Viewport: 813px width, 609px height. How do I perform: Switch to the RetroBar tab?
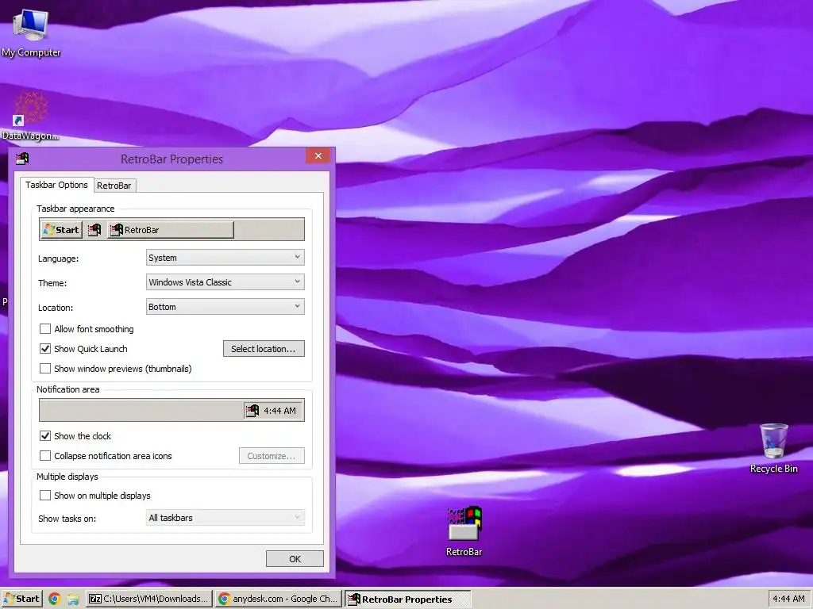pos(114,186)
